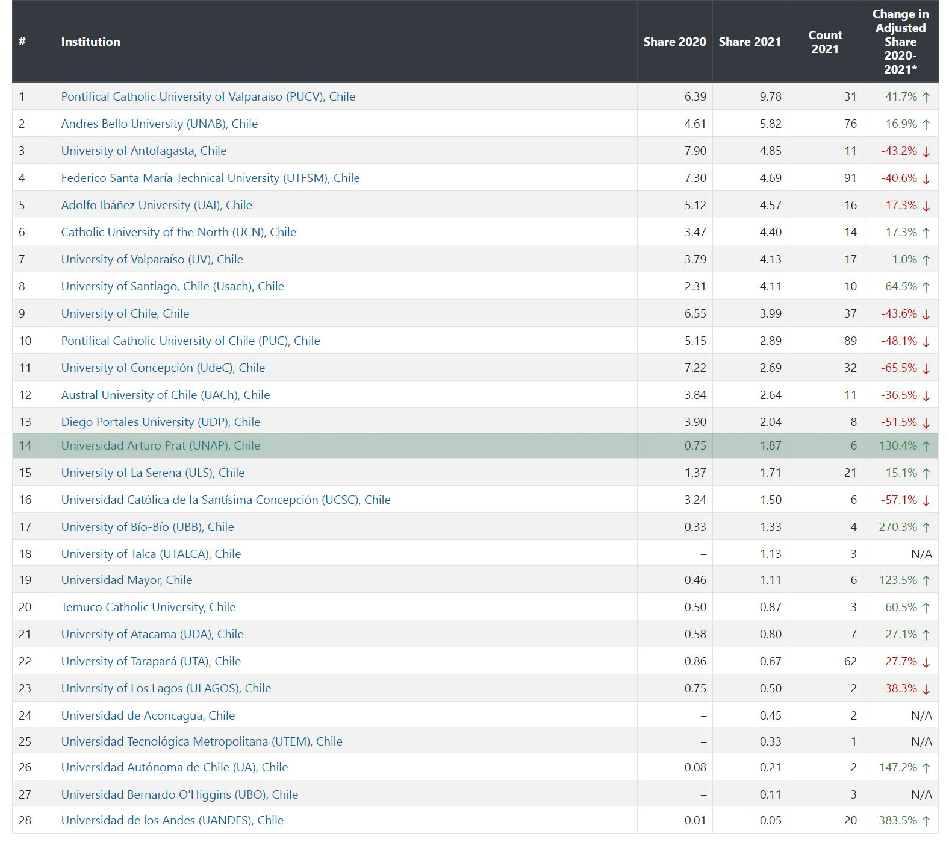Click the red down arrow beside -65.5%

tap(926, 368)
